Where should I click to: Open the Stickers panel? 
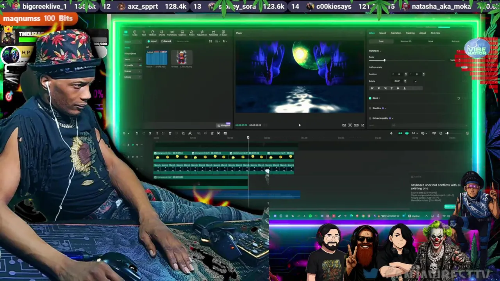click(x=153, y=33)
